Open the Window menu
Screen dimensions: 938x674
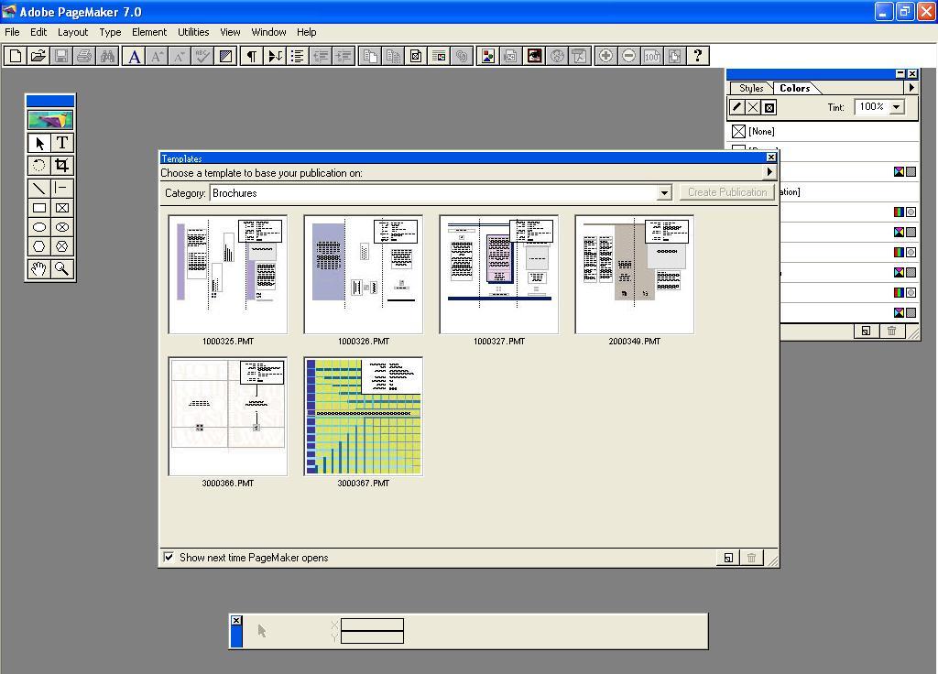[x=268, y=32]
